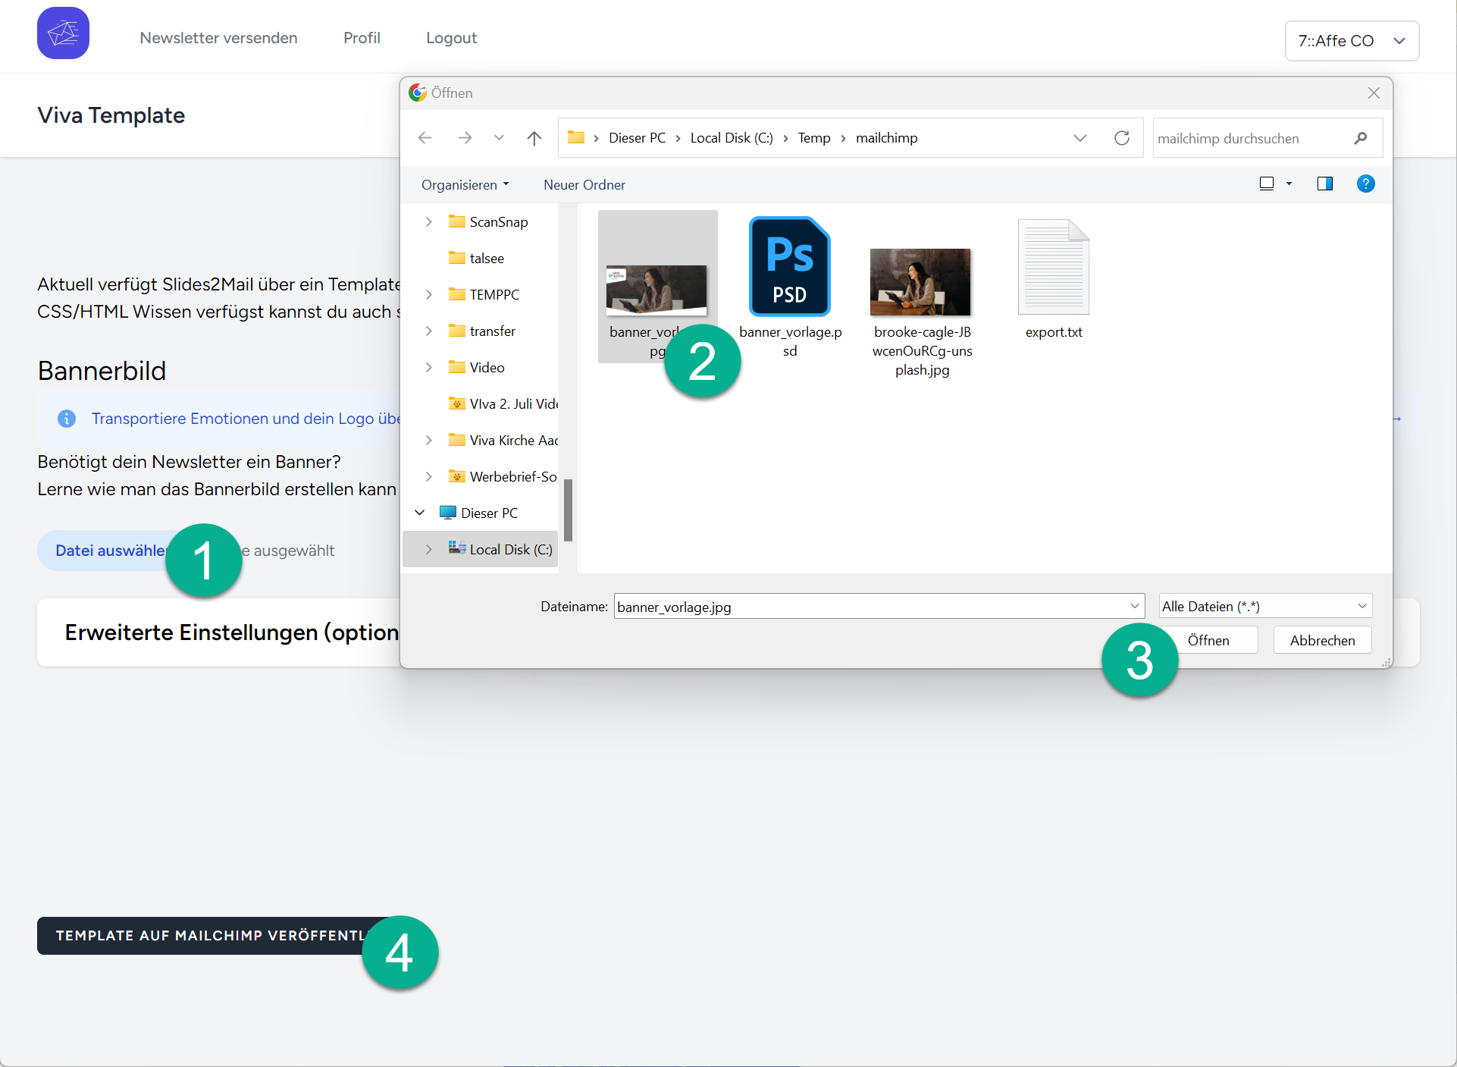Expand the TEMPPC folder tree node
The width and height of the screenshot is (1457, 1067).
429,294
